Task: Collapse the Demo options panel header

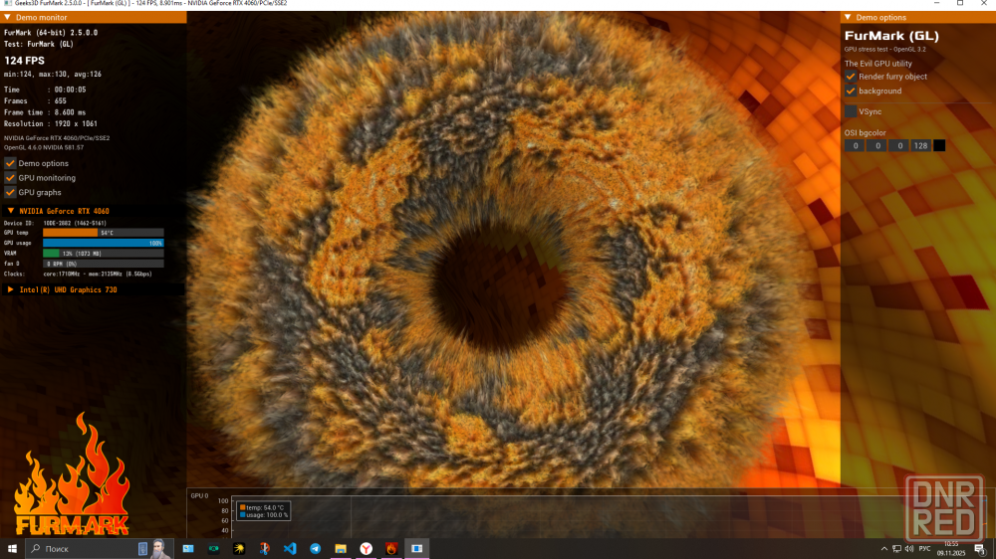Action: pyautogui.click(x=847, y=18)
